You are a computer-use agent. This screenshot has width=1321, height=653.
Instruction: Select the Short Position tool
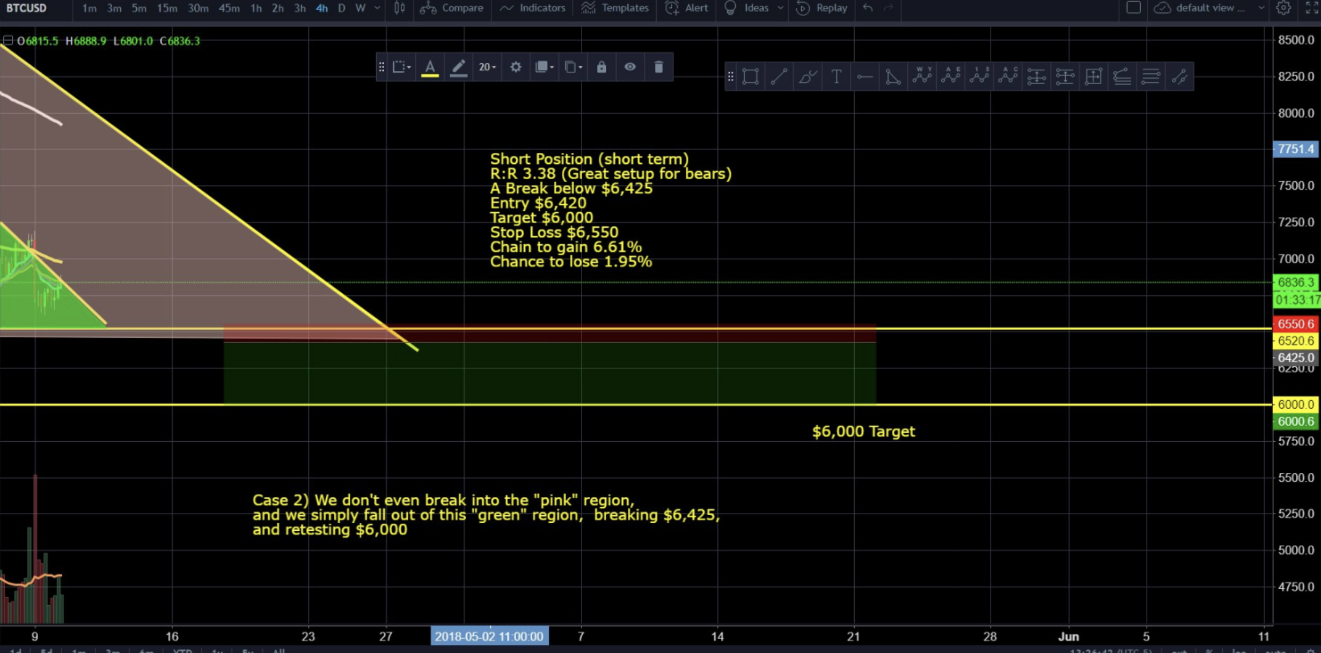1065,77
